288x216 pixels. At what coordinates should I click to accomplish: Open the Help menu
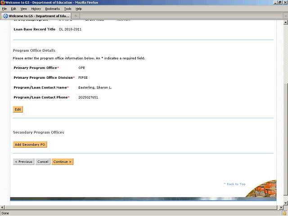coord(79,9)
